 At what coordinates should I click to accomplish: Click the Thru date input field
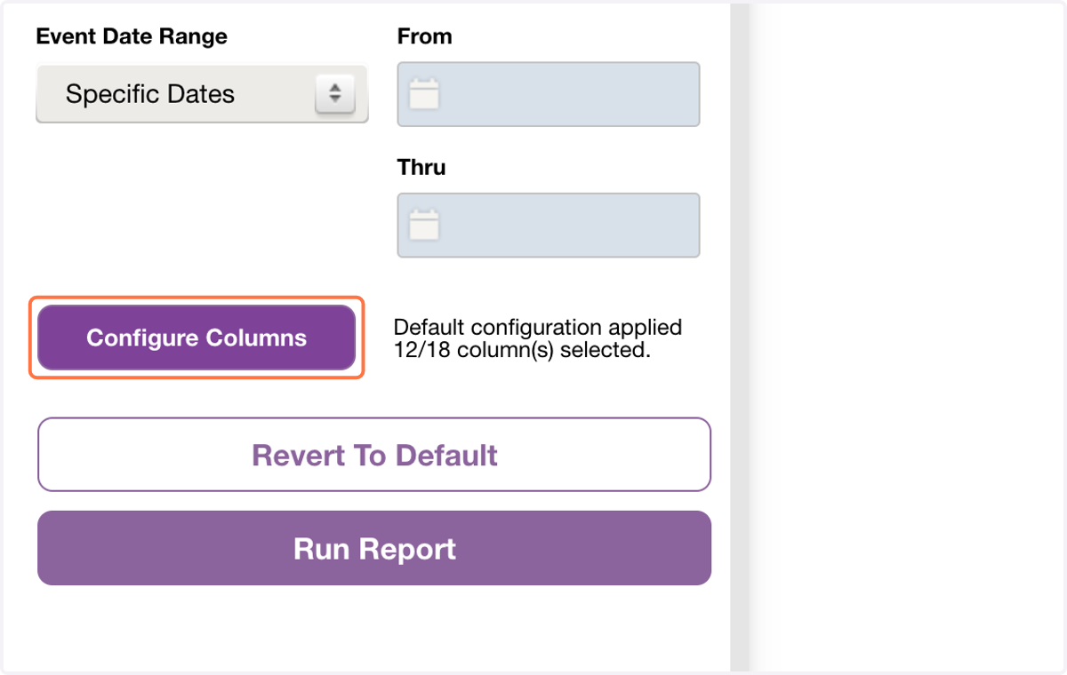549,226
